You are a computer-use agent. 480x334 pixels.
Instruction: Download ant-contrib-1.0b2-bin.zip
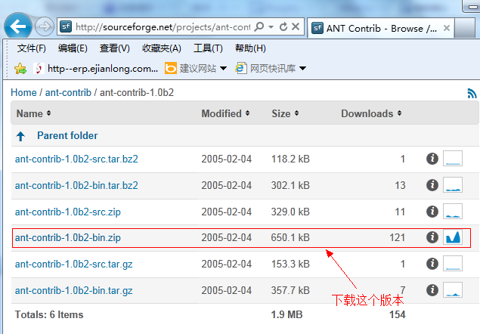click(67, 237)
